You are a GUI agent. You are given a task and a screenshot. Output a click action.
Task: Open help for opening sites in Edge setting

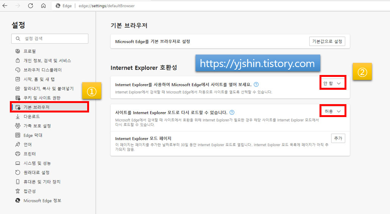click(x=256, y=84)
